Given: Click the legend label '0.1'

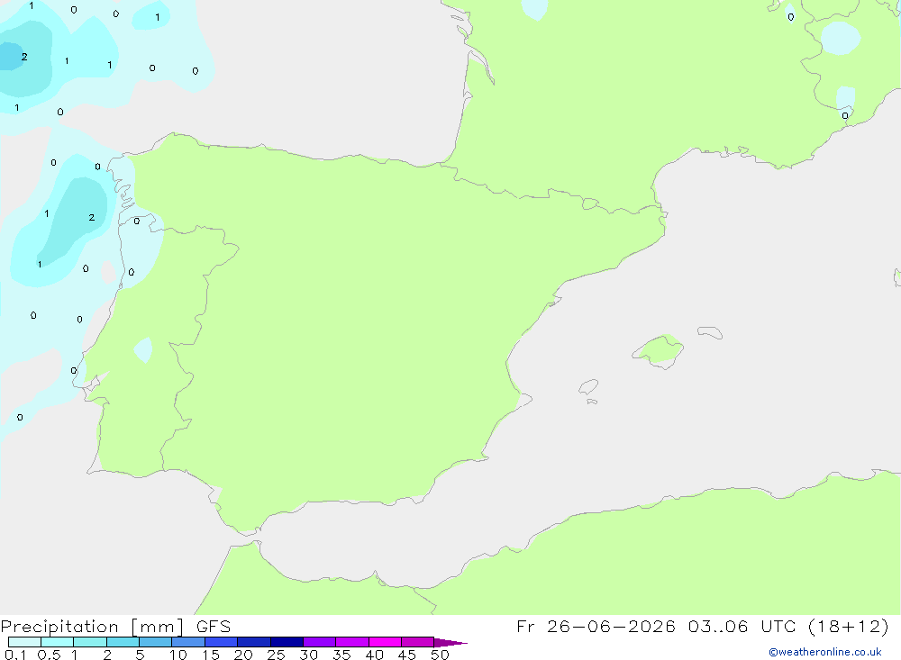Looking at the screenshot, I should (15, 655).
